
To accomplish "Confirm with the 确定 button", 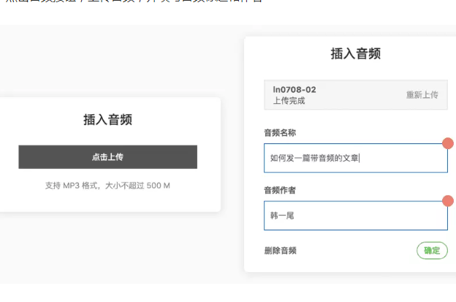I will tap(432, 251).
